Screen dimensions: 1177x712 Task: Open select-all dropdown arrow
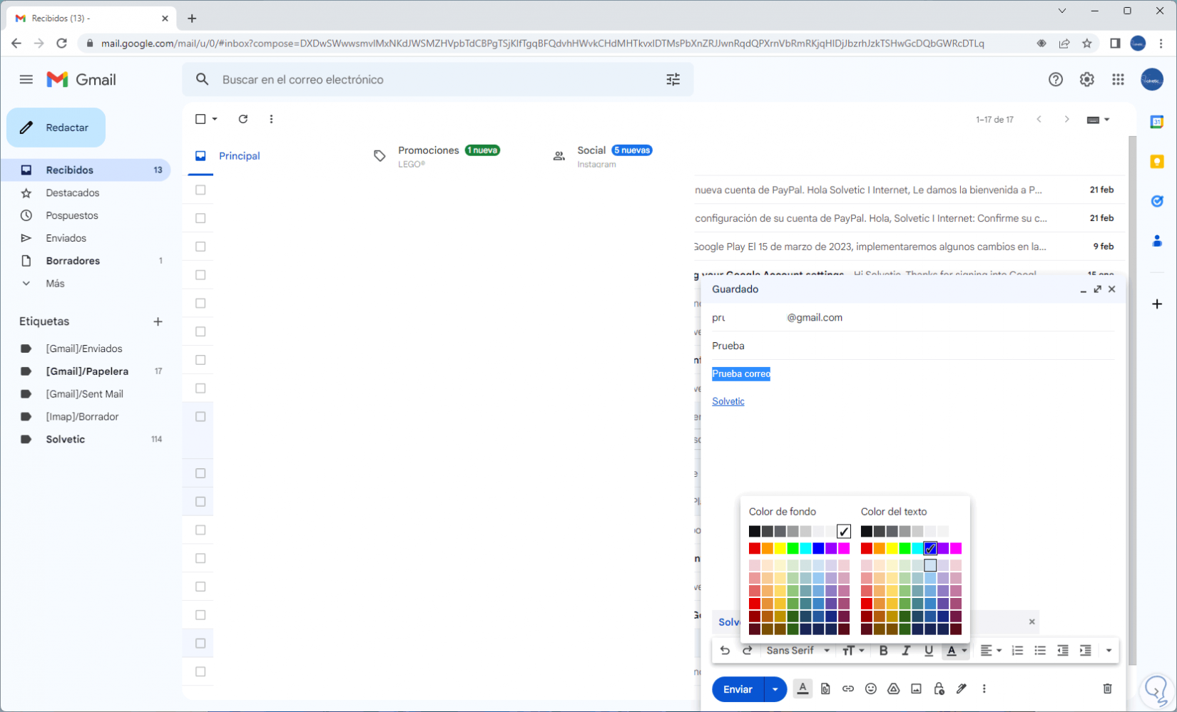(x=215, y=119)
